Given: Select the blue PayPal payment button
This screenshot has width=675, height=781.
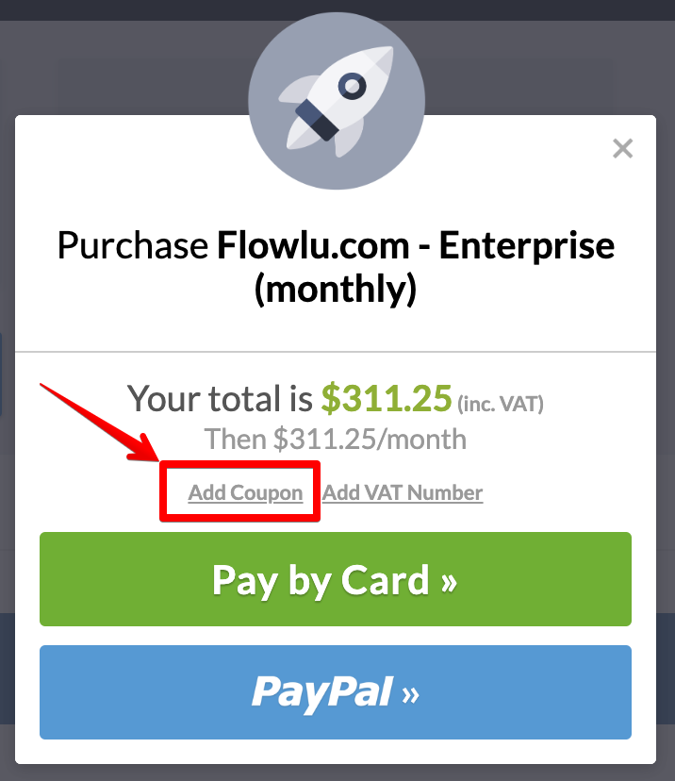Looking at the screenshot, I should click(336, 692).
